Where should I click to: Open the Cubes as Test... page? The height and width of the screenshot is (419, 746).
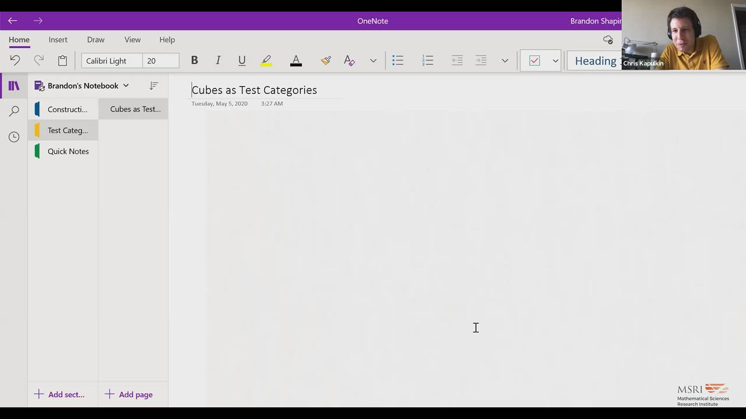(133, 109)
